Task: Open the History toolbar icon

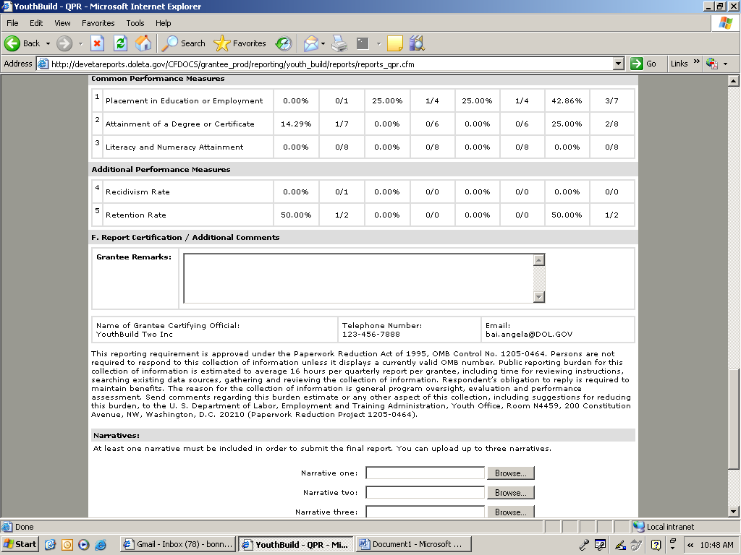Action: coord(284,43)
